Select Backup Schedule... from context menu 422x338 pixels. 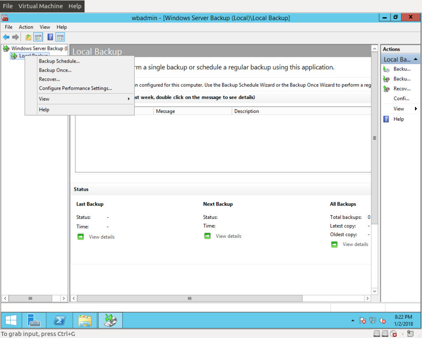59,61
